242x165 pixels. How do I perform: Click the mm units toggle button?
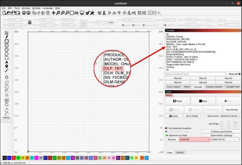(x=111, y=22)
